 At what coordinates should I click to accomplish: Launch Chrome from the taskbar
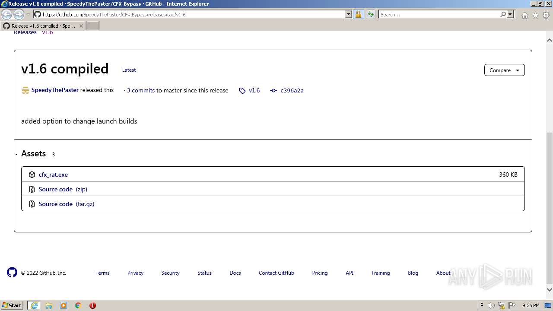[x=78, y=305]
